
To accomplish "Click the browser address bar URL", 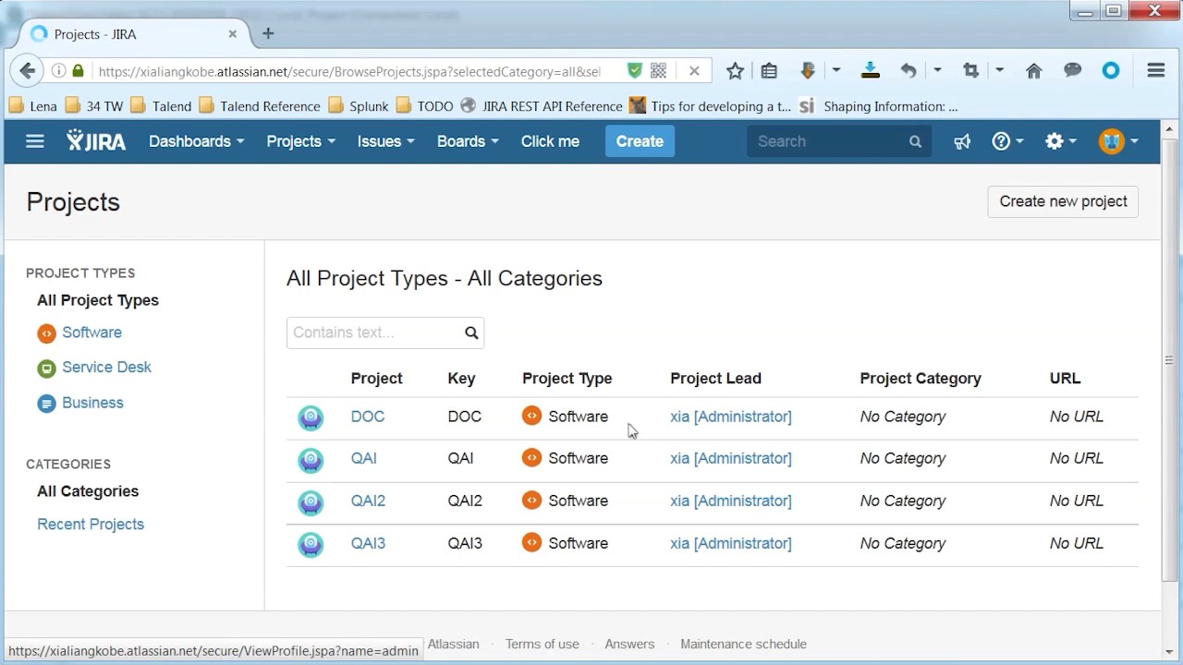I will (x=349, y=71).
